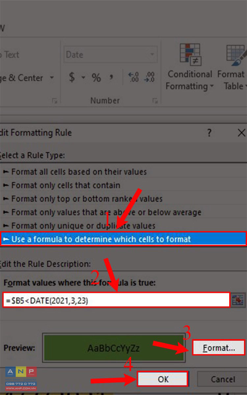The width and height of the screenshot is (247, 395).
Task: Cancel the formatting rule dialog
Action: pyautogui.click(x=223, y=379)
